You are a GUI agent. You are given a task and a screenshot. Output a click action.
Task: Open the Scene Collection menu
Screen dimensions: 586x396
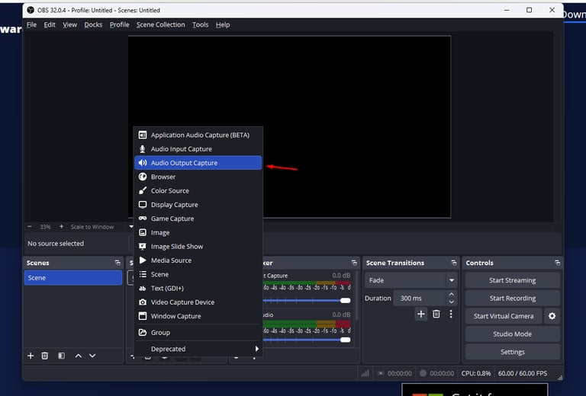click(x=161, y=24)
